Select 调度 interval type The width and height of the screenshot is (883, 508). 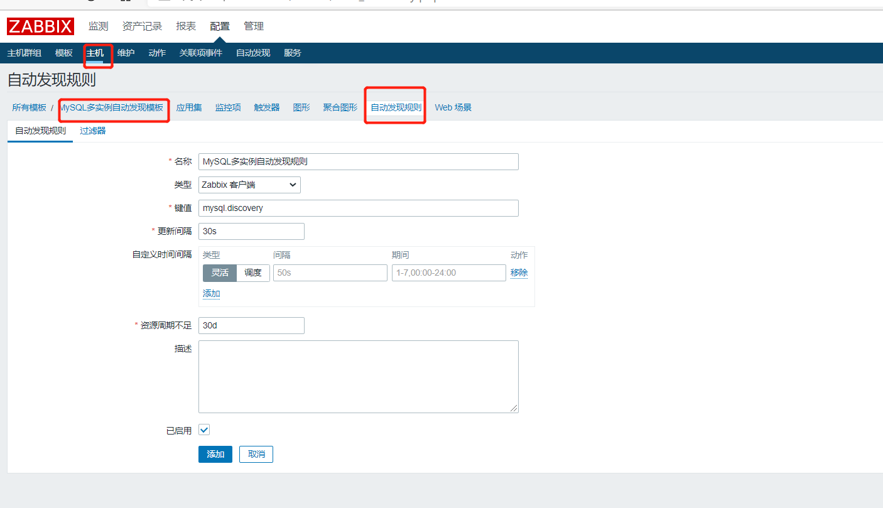(253, 273)
